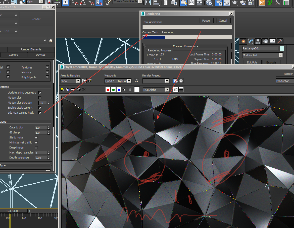This screenshot has height=228, width=294.
Task: Click the Mirror tool icon
Action: pyautogui.click(x=148, y=3)
